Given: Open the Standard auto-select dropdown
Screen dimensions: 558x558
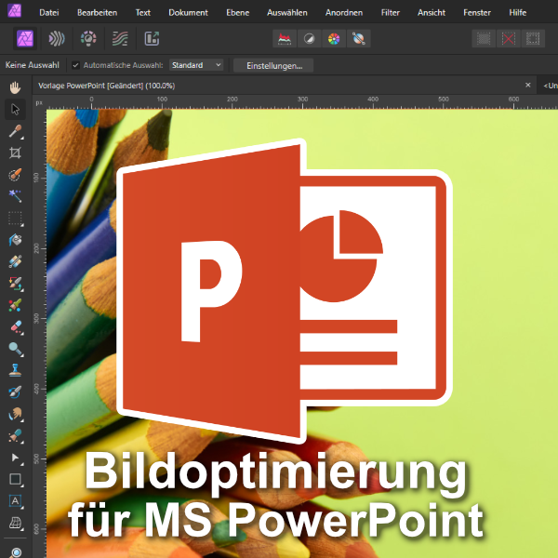Looking at the screenshot, I should click(x=196, y=66).
